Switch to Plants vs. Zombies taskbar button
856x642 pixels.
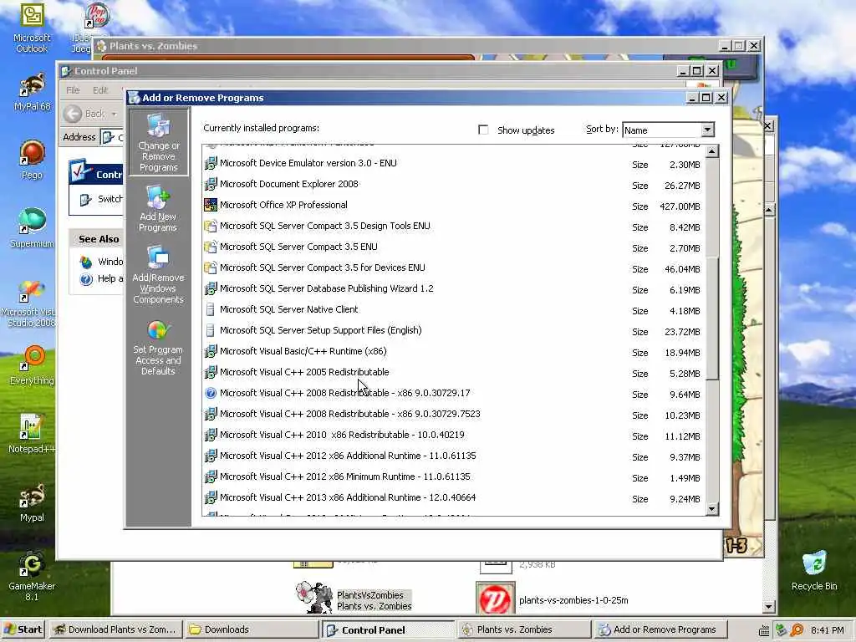point(523,629)
